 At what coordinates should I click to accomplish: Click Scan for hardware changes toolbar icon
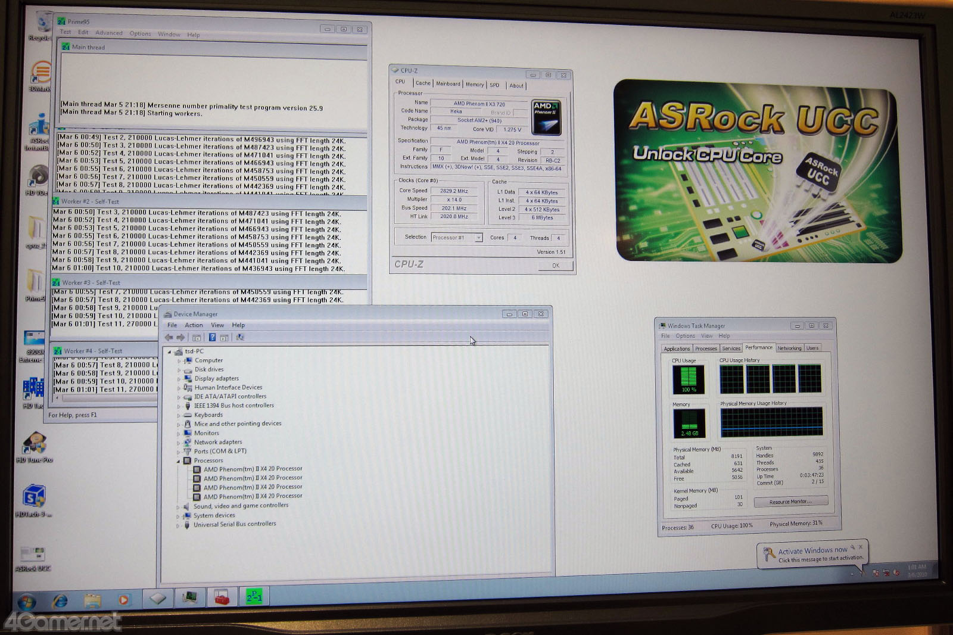pyautogui.click(x=239, y=338)
